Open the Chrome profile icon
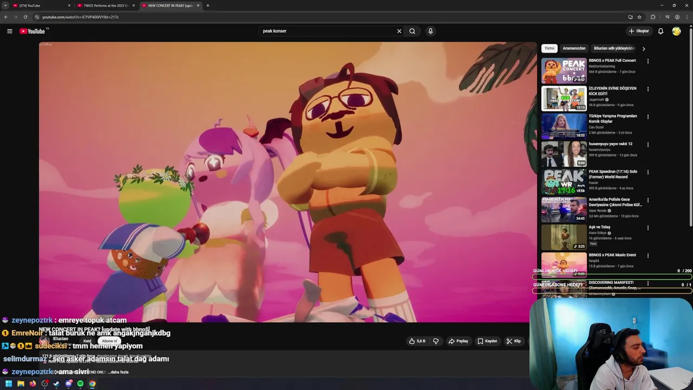 point(677,17)
